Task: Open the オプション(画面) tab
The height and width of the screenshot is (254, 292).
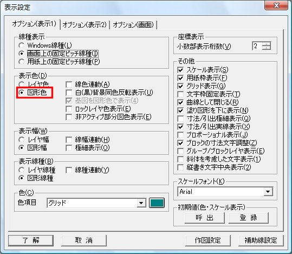Action: [133, 24]
